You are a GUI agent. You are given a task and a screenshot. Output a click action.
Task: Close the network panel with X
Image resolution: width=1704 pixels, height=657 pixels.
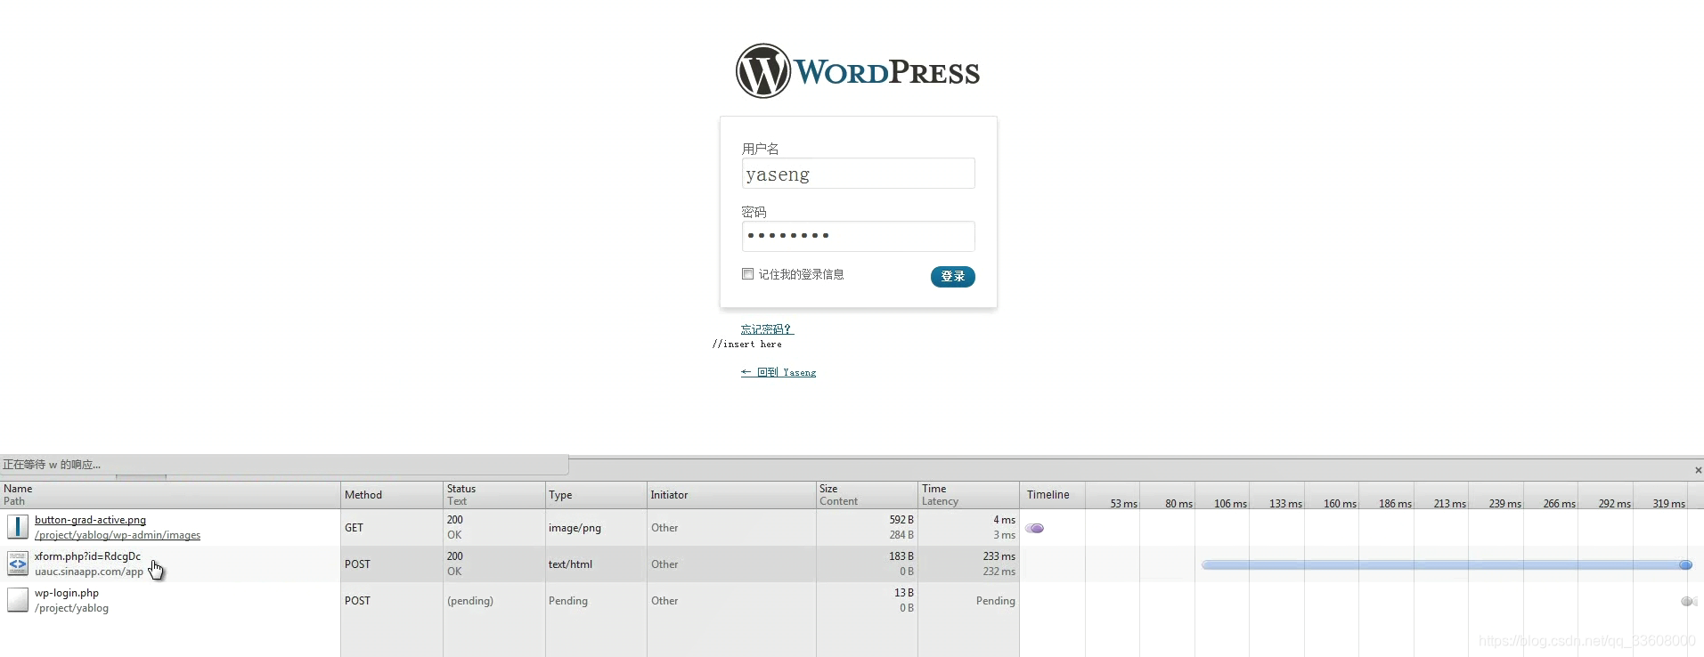point(1698,470)
